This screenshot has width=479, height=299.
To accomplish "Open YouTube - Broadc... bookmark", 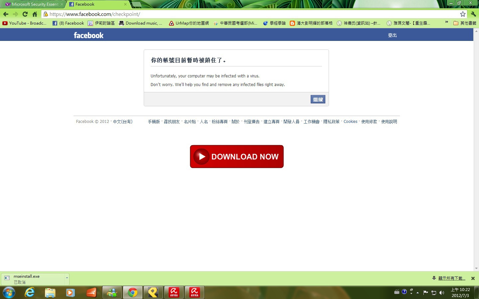I will click(24, 23).
